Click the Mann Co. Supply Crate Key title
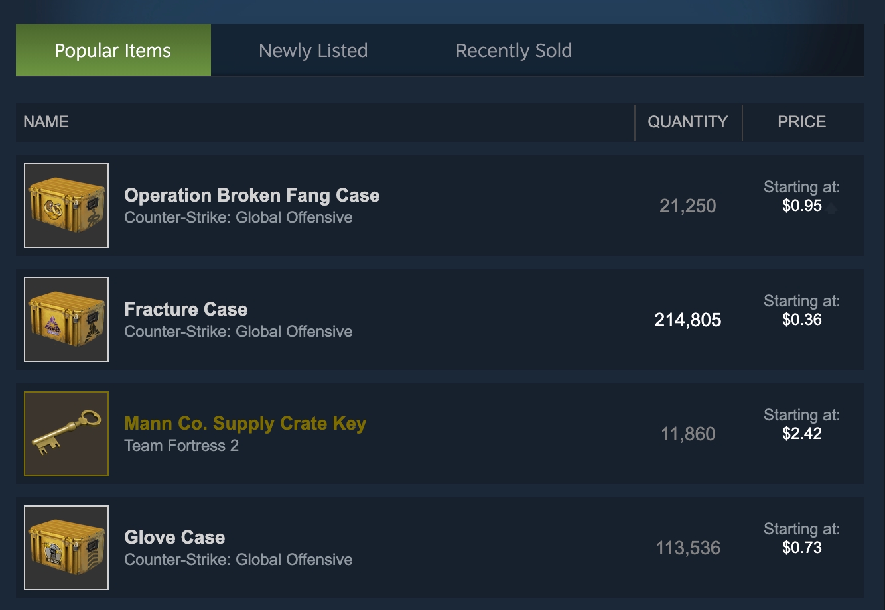The image size is (885, 610). [245, 424]
